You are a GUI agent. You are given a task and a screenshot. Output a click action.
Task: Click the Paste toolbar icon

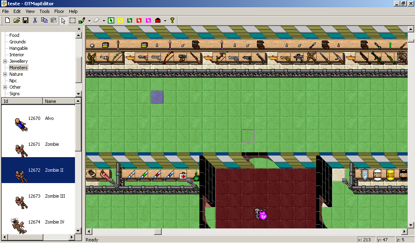click(53, 20)
